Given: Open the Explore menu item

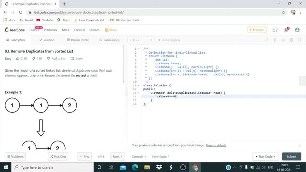Looking at the screenshot, I should [34, 30].
